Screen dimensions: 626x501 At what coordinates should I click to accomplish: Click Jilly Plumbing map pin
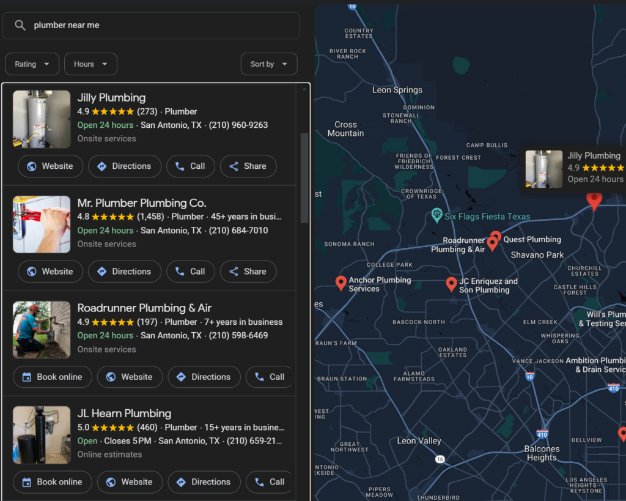click(594, 201)
